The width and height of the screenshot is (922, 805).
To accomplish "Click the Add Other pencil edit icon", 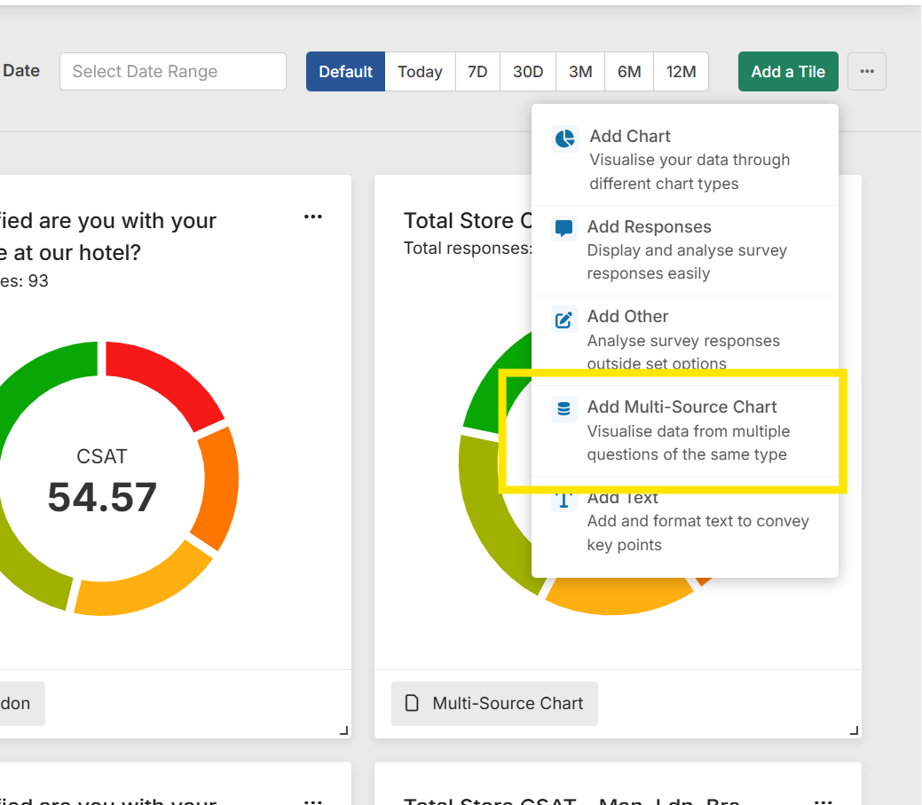I will (563, 320).
